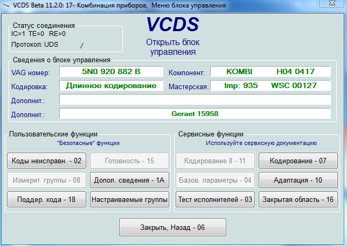Click the 'Кодировка:' label
347x246 pixels.
30,86
